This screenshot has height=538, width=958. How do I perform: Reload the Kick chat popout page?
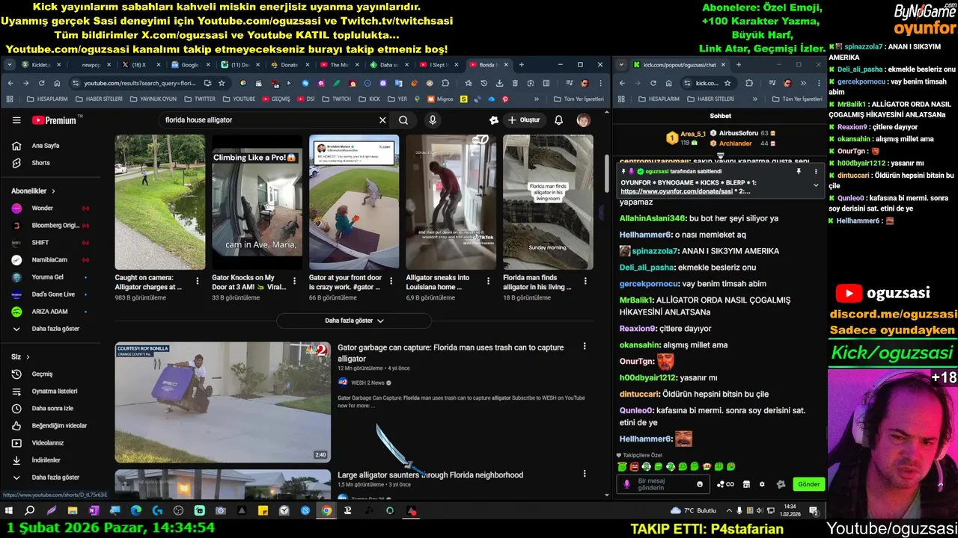[x=653, y=83]
